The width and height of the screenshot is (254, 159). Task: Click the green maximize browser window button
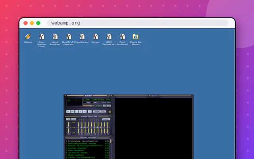38,23
